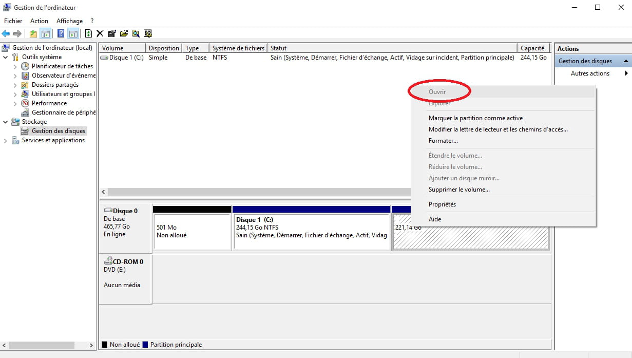Choose Formater... in the context menu

click(x=443, y=141)
